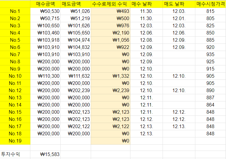Viewport: 226px width, 159px height.
Task: Select the ₩976 profit cell
Action: tap(111, 25)
